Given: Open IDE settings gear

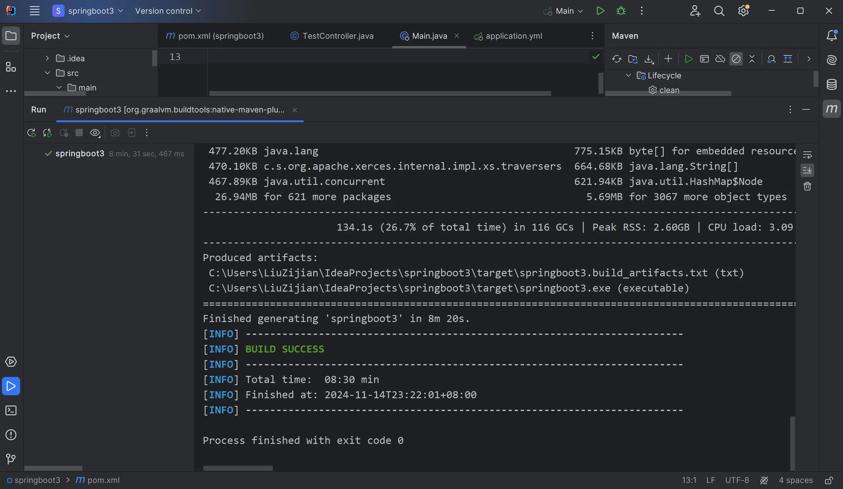Looking at the screenshot, I should point(743,11).
